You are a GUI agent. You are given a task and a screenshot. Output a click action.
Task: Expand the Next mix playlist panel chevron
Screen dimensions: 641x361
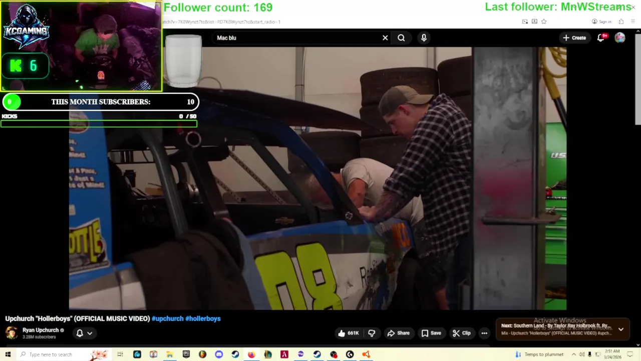tap(621, 329)
